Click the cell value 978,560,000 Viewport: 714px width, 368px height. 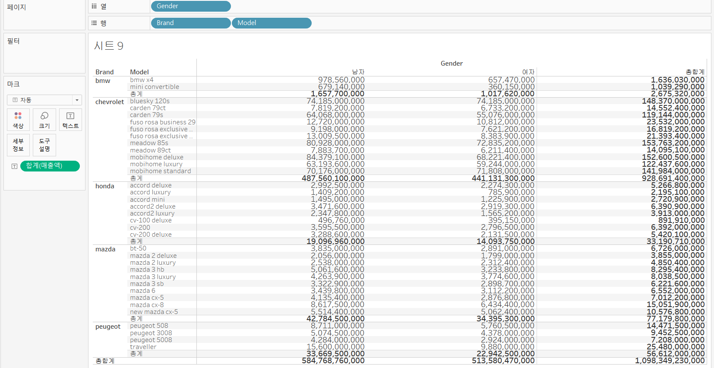click(x=341, y=80)
